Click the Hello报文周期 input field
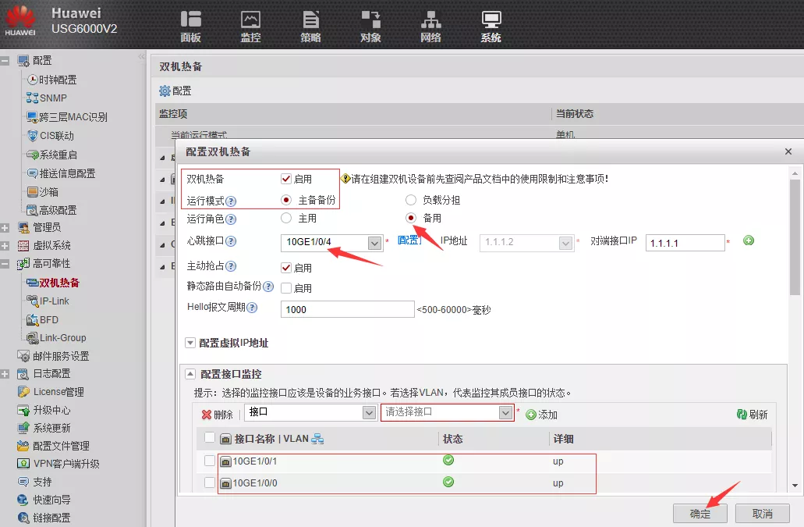Viewport: 804px width, 527px height. (347, 310)
